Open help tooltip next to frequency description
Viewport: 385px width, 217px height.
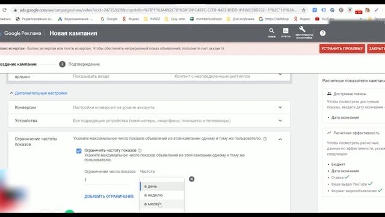click(265, 139)
